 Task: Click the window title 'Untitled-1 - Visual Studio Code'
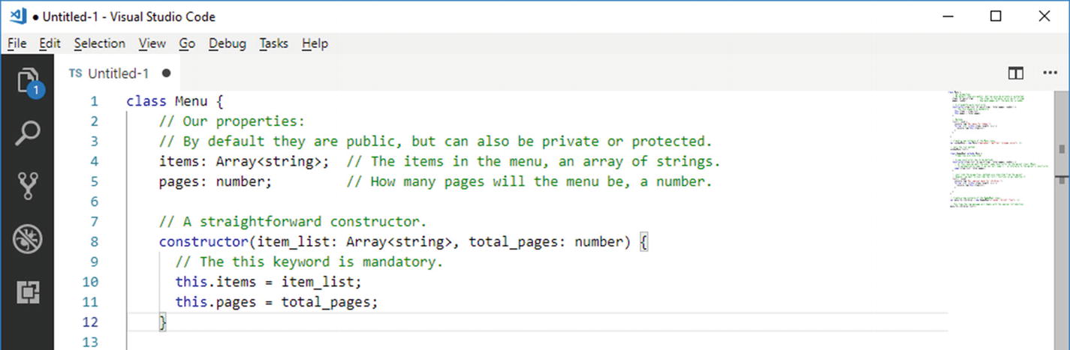click(129, 16)
